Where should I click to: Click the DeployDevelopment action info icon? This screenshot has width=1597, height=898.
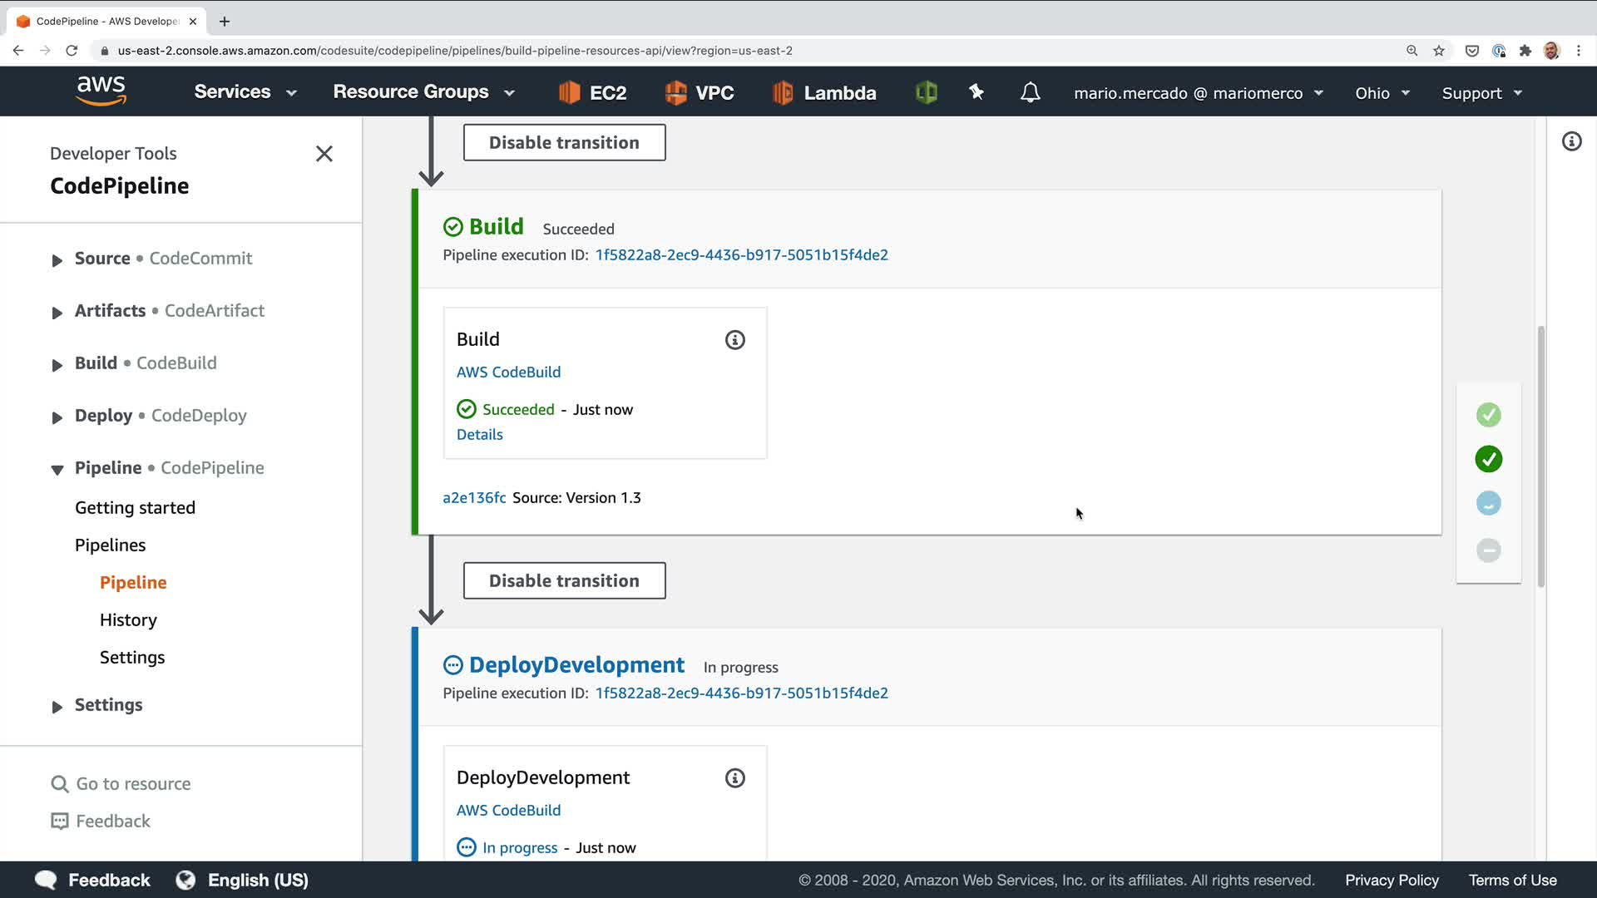pos(734,778)
